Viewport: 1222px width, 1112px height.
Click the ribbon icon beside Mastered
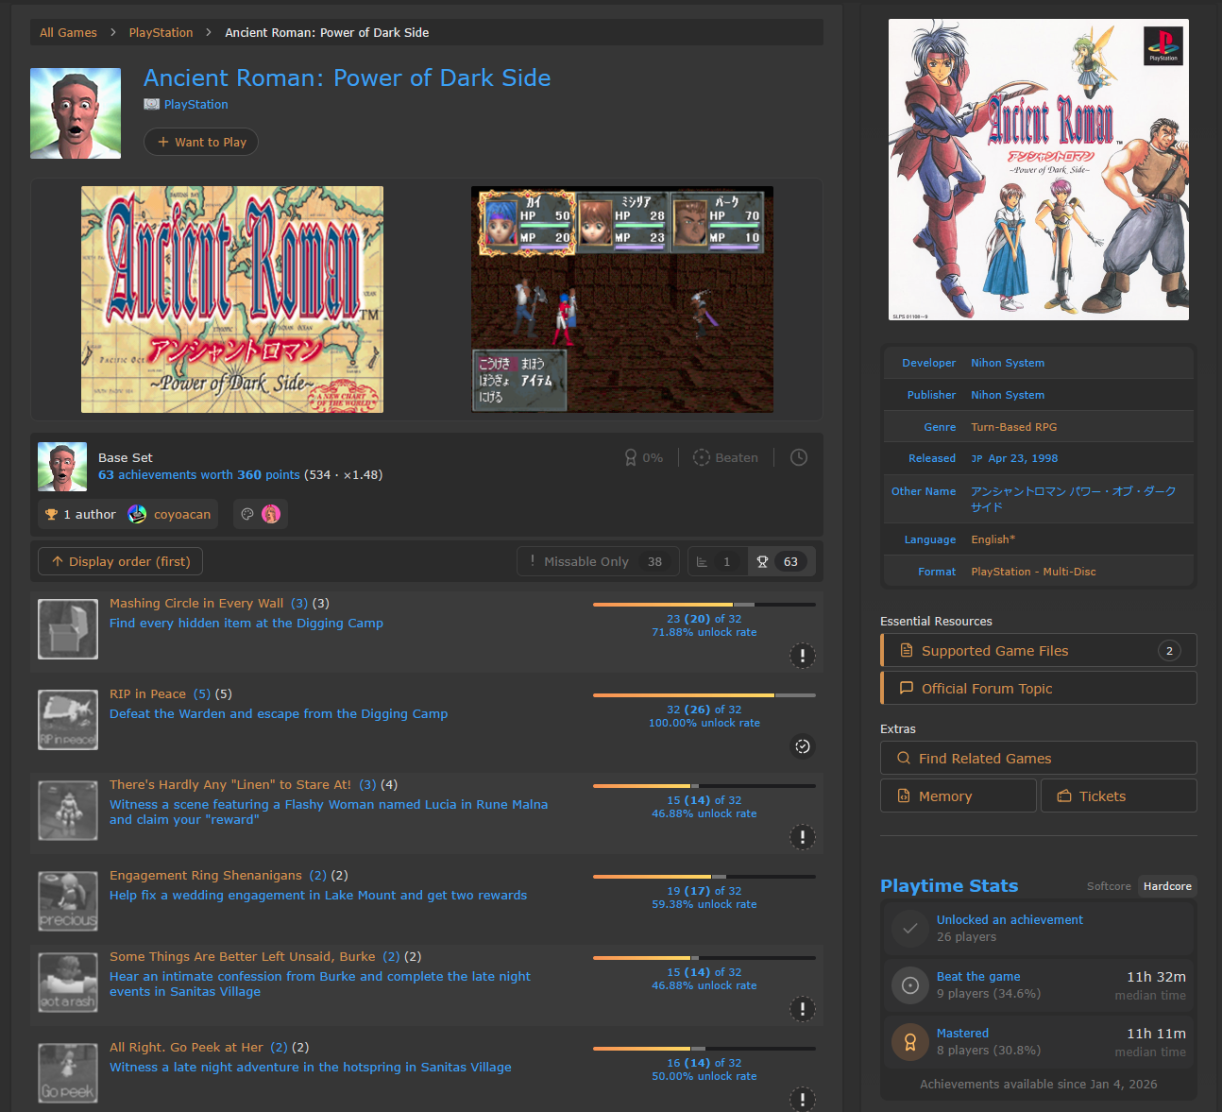[910, 1042]
